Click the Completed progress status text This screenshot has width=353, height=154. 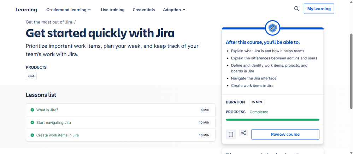[259, 112]
